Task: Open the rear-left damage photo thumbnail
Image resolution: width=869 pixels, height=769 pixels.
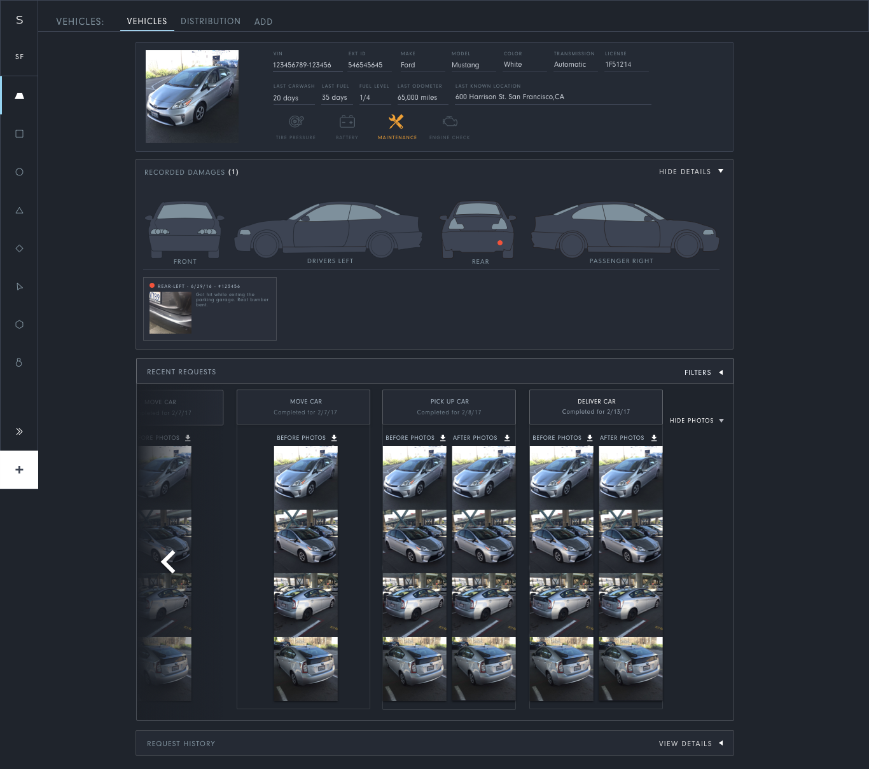Action: click(170, 313)
